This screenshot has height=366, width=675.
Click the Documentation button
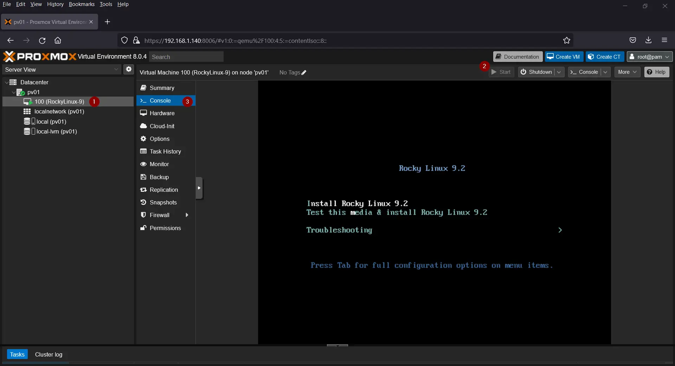point(518,57)
